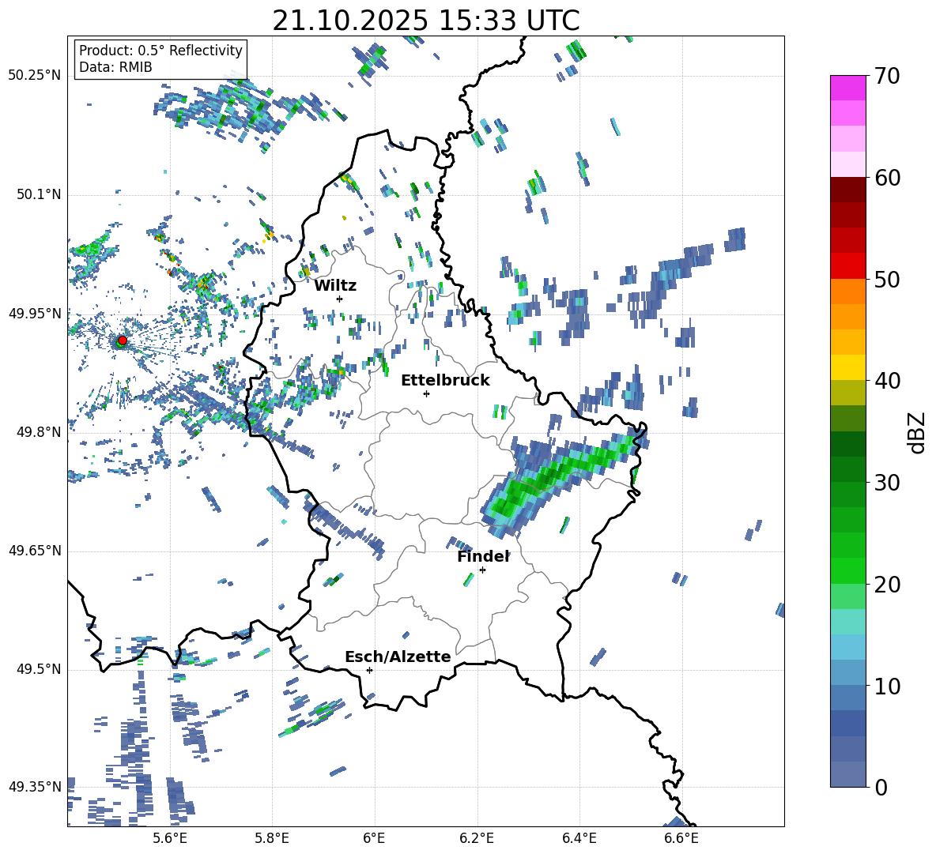The width and height of the screenshot is (936, 854).
Task: Click the Wiltz station cross marker
Action: coord(340,299)
